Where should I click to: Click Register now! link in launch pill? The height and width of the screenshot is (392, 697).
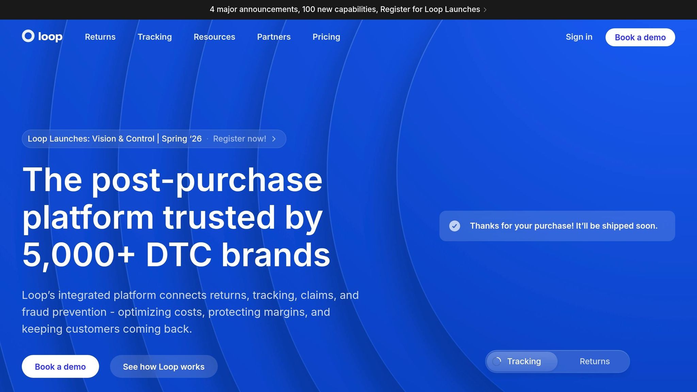pyautogui.click(x=239, y=139)
